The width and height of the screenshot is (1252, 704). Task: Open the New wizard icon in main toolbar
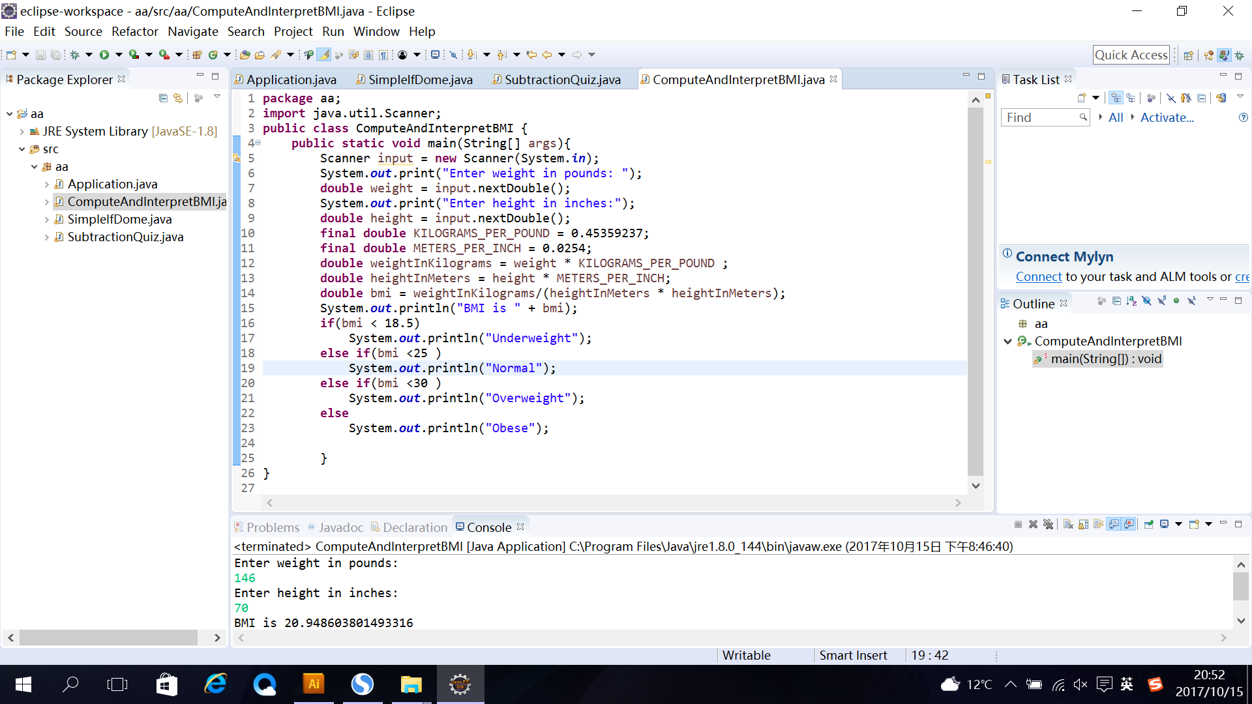(11, 55)
